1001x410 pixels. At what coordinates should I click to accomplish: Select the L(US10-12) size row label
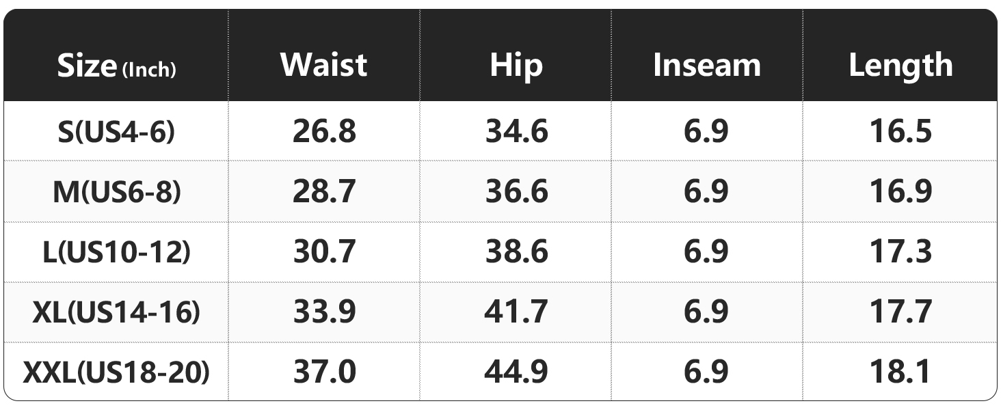[x=116, y=252]
